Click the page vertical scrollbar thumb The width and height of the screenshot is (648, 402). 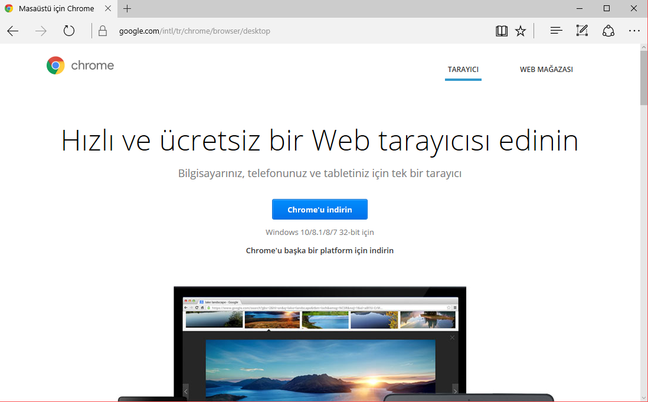pos(644,78)
